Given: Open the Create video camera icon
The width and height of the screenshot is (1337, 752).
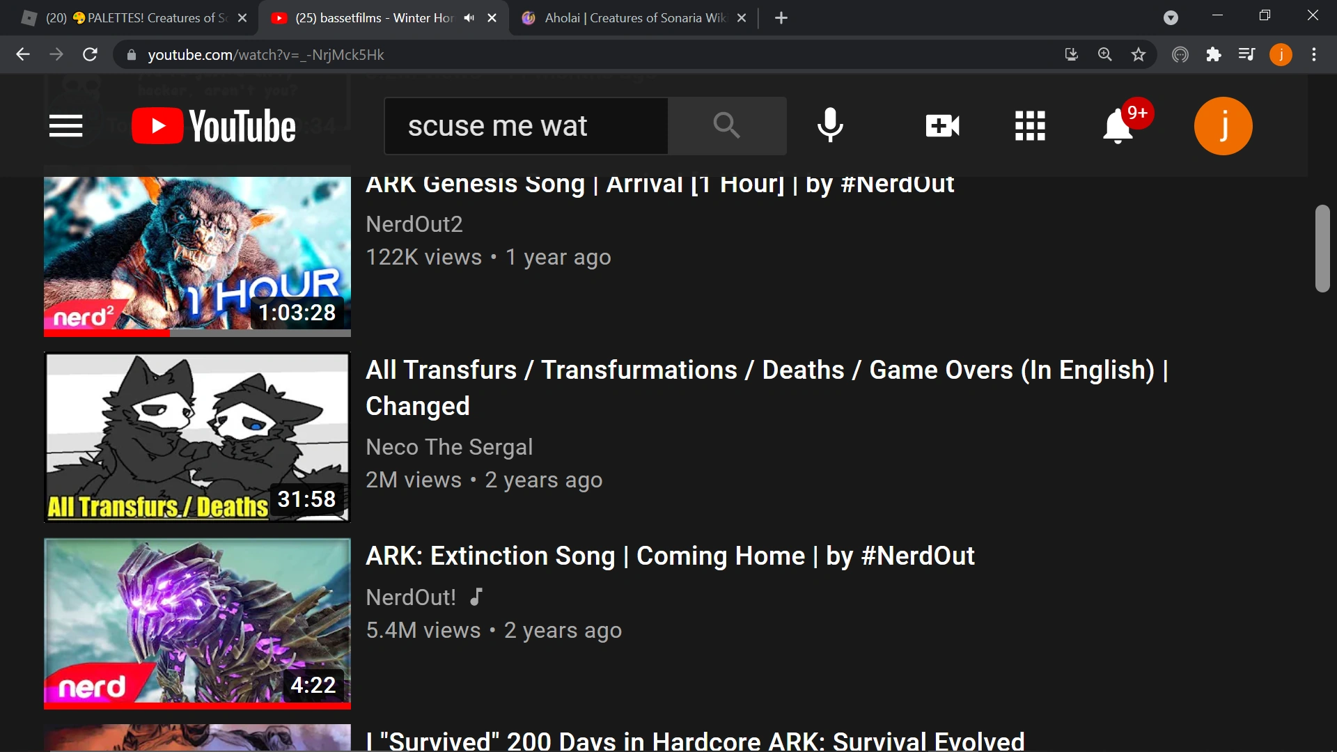Looking at the screenshot, I should pyautogui.click(x=942, y=126).
